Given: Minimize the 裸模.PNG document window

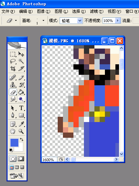Looking at the screenshot, I should click(105, 41).
